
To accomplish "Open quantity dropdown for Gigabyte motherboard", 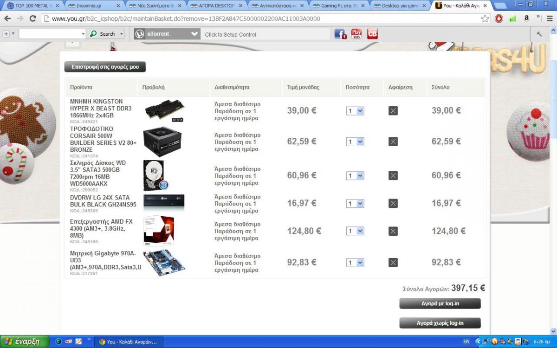I will (x=355, y=263).
